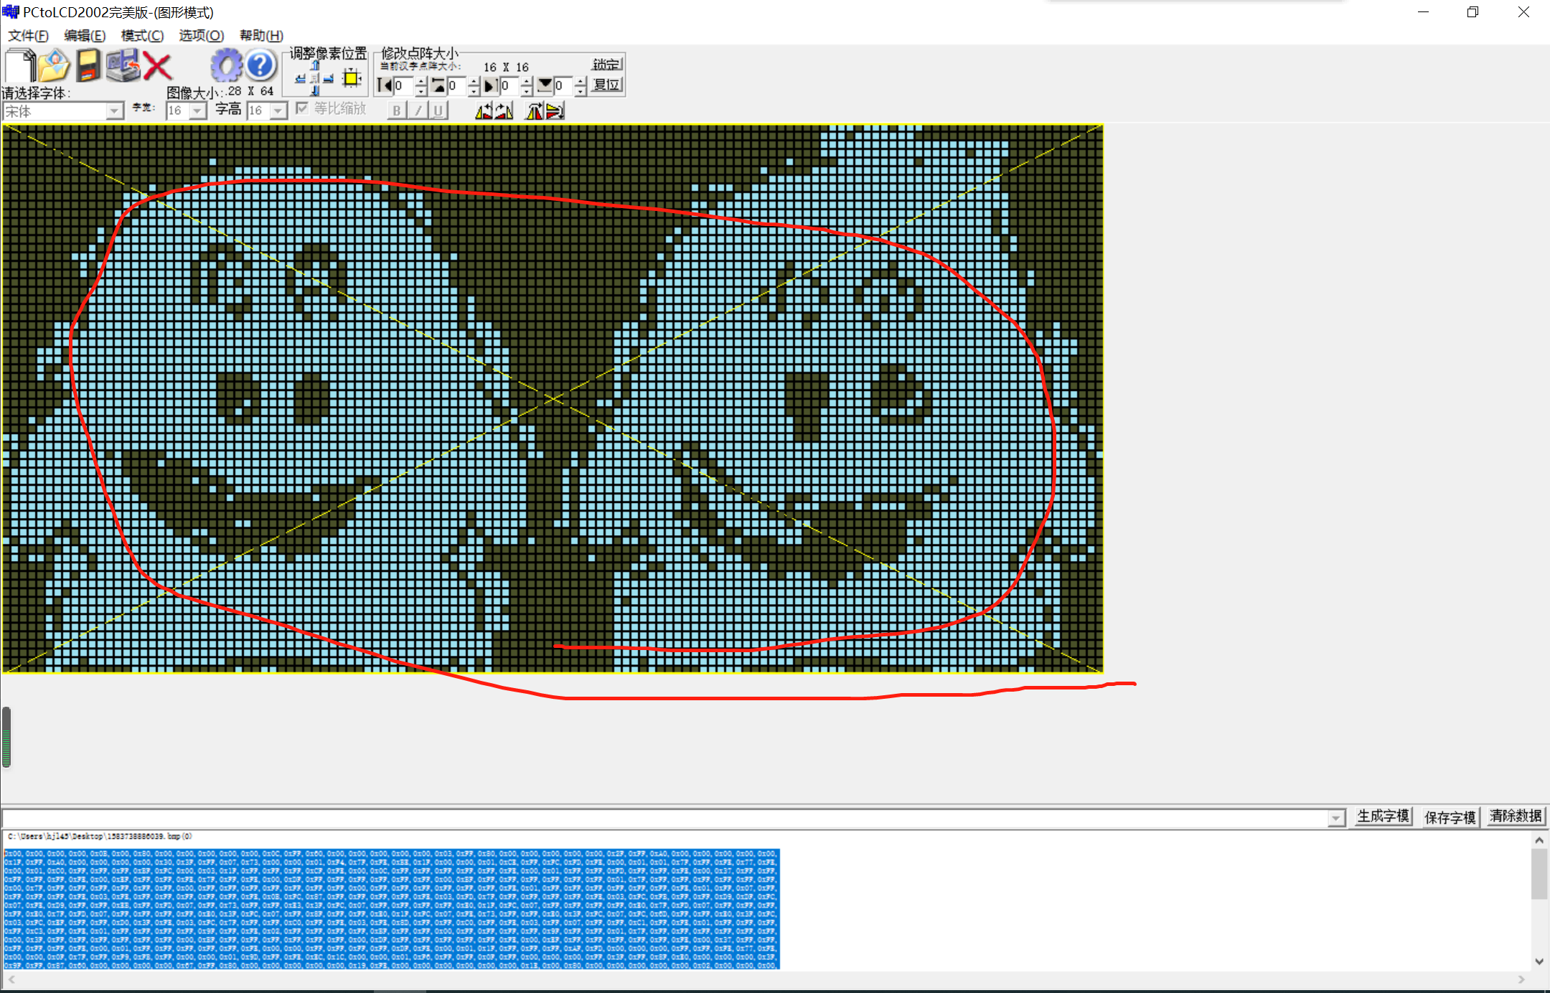Click the output panel vertical scrollbar
1550x993 pixels.
(1539, 872)
